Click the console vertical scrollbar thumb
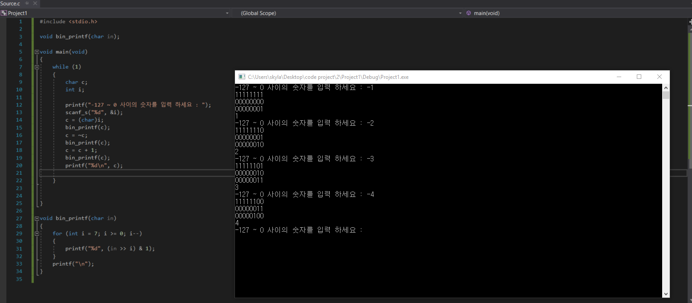Image resolution: width=692 pixels, height=303 pixels. [x=666, y=95]
